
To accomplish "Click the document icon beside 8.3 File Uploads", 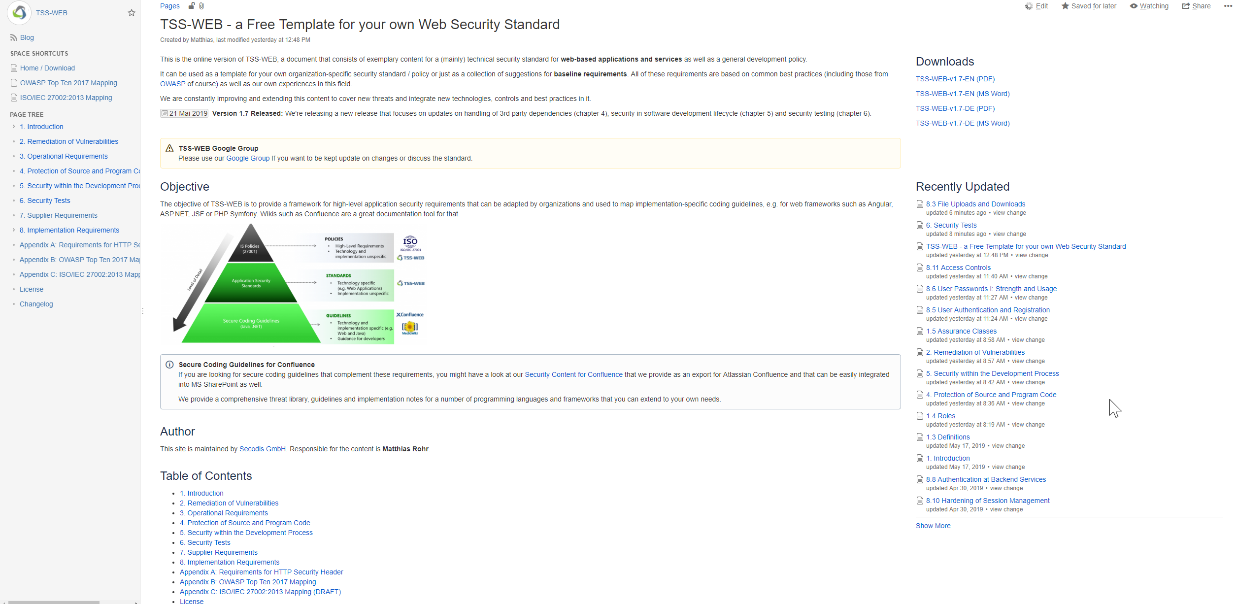I will tap(920, 204).
